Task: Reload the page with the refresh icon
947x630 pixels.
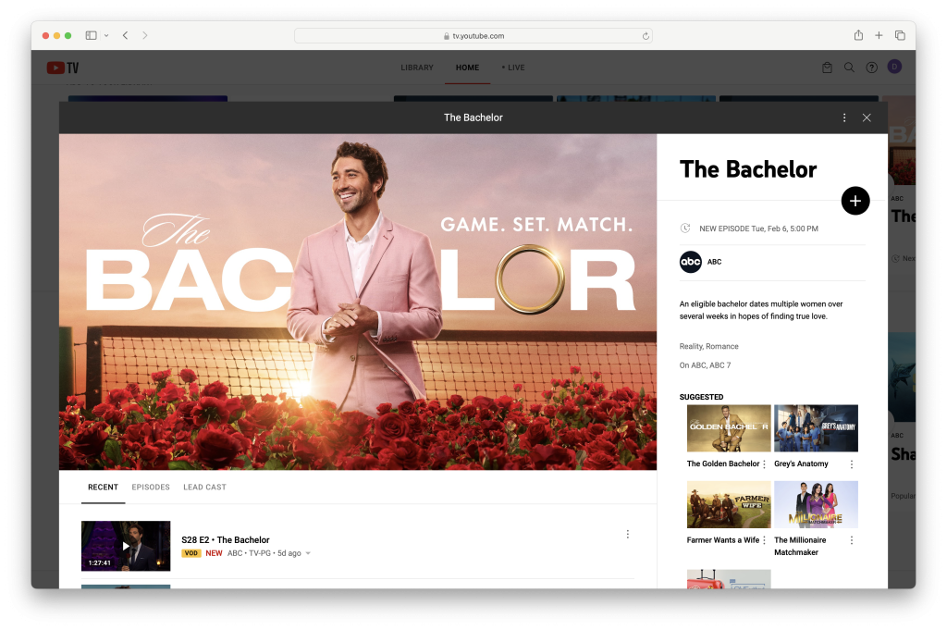Action: [646, 36]
